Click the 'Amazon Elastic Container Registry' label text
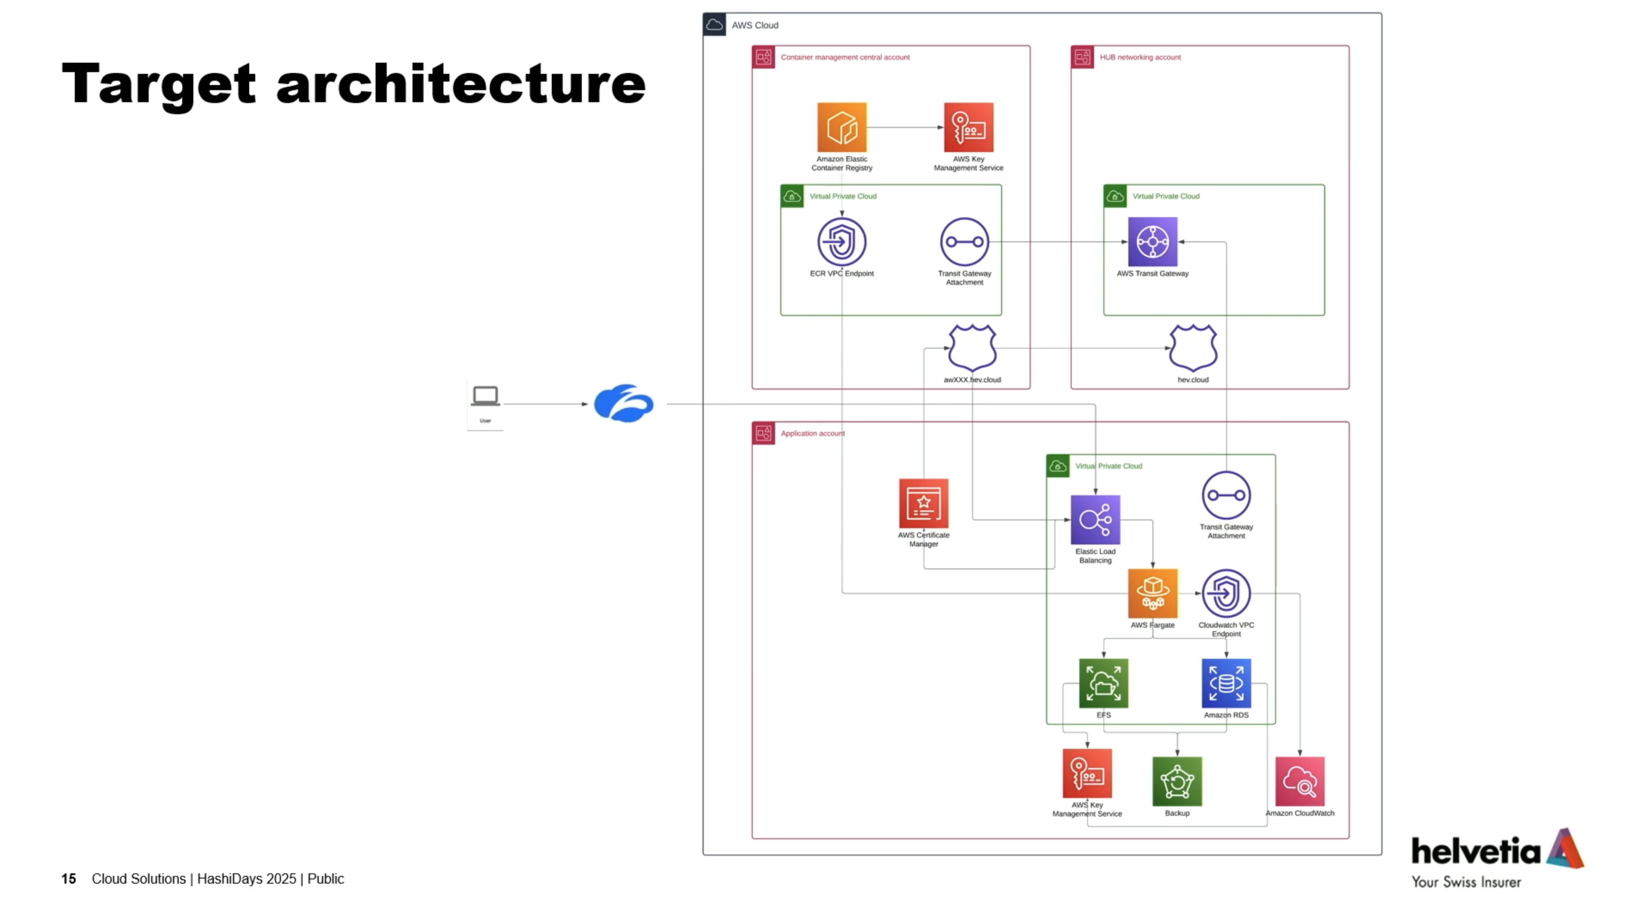Image resolution: width=1650 pixels, height=918 pixels. pyautogui.click(x=842, y=163)
